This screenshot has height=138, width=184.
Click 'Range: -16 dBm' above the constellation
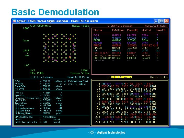point(81,26)
